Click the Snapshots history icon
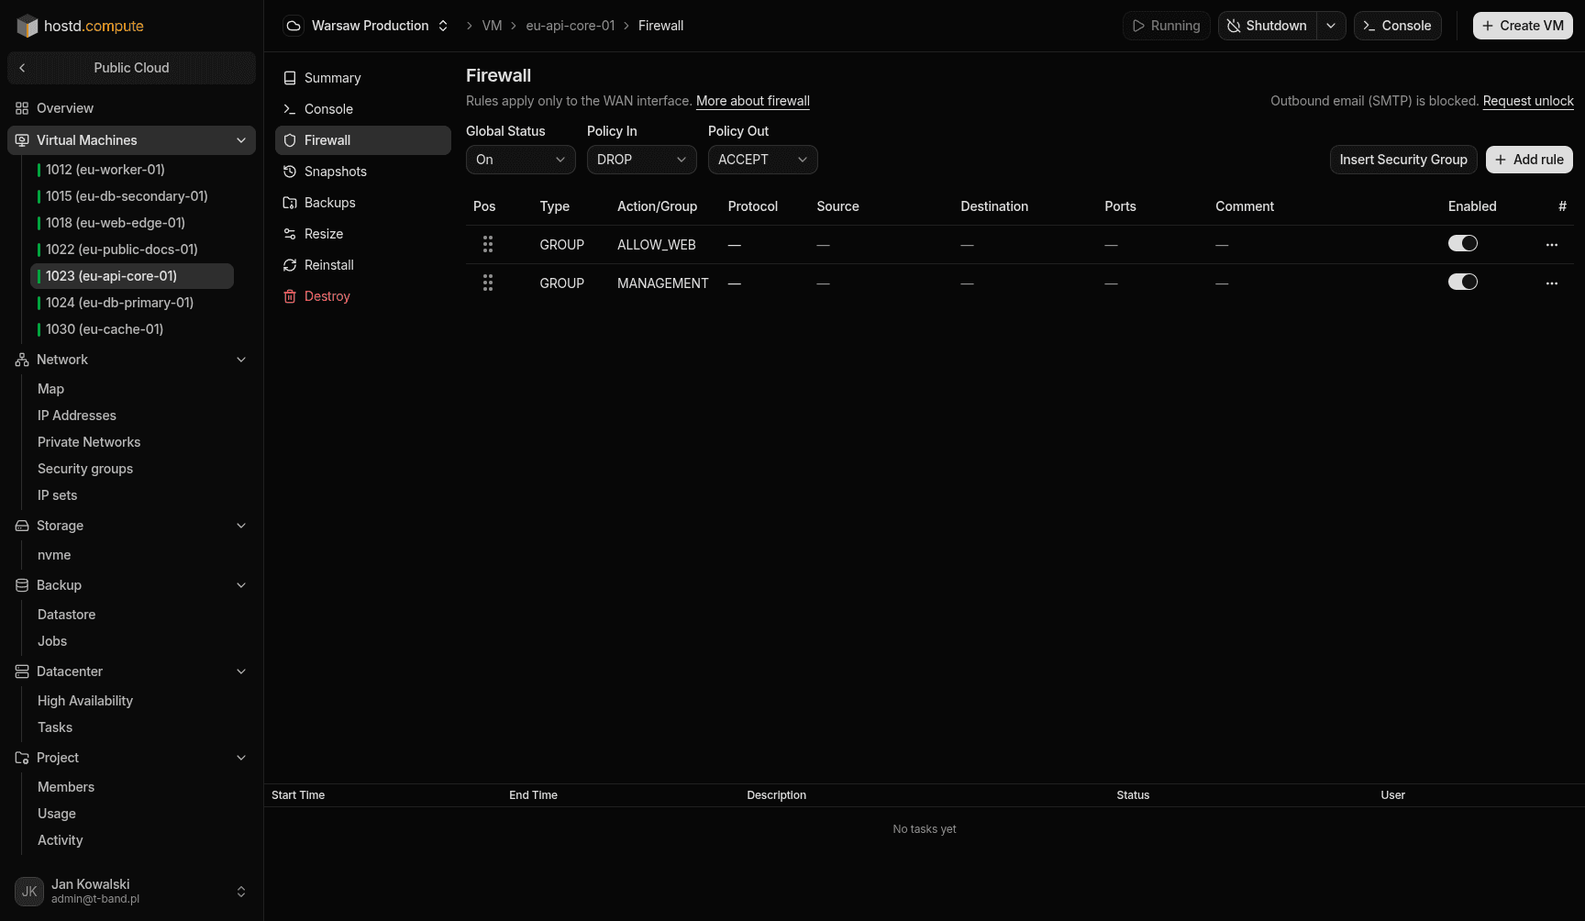The width and height of the screenshot is (1585, 921). (x=290, y=172)
